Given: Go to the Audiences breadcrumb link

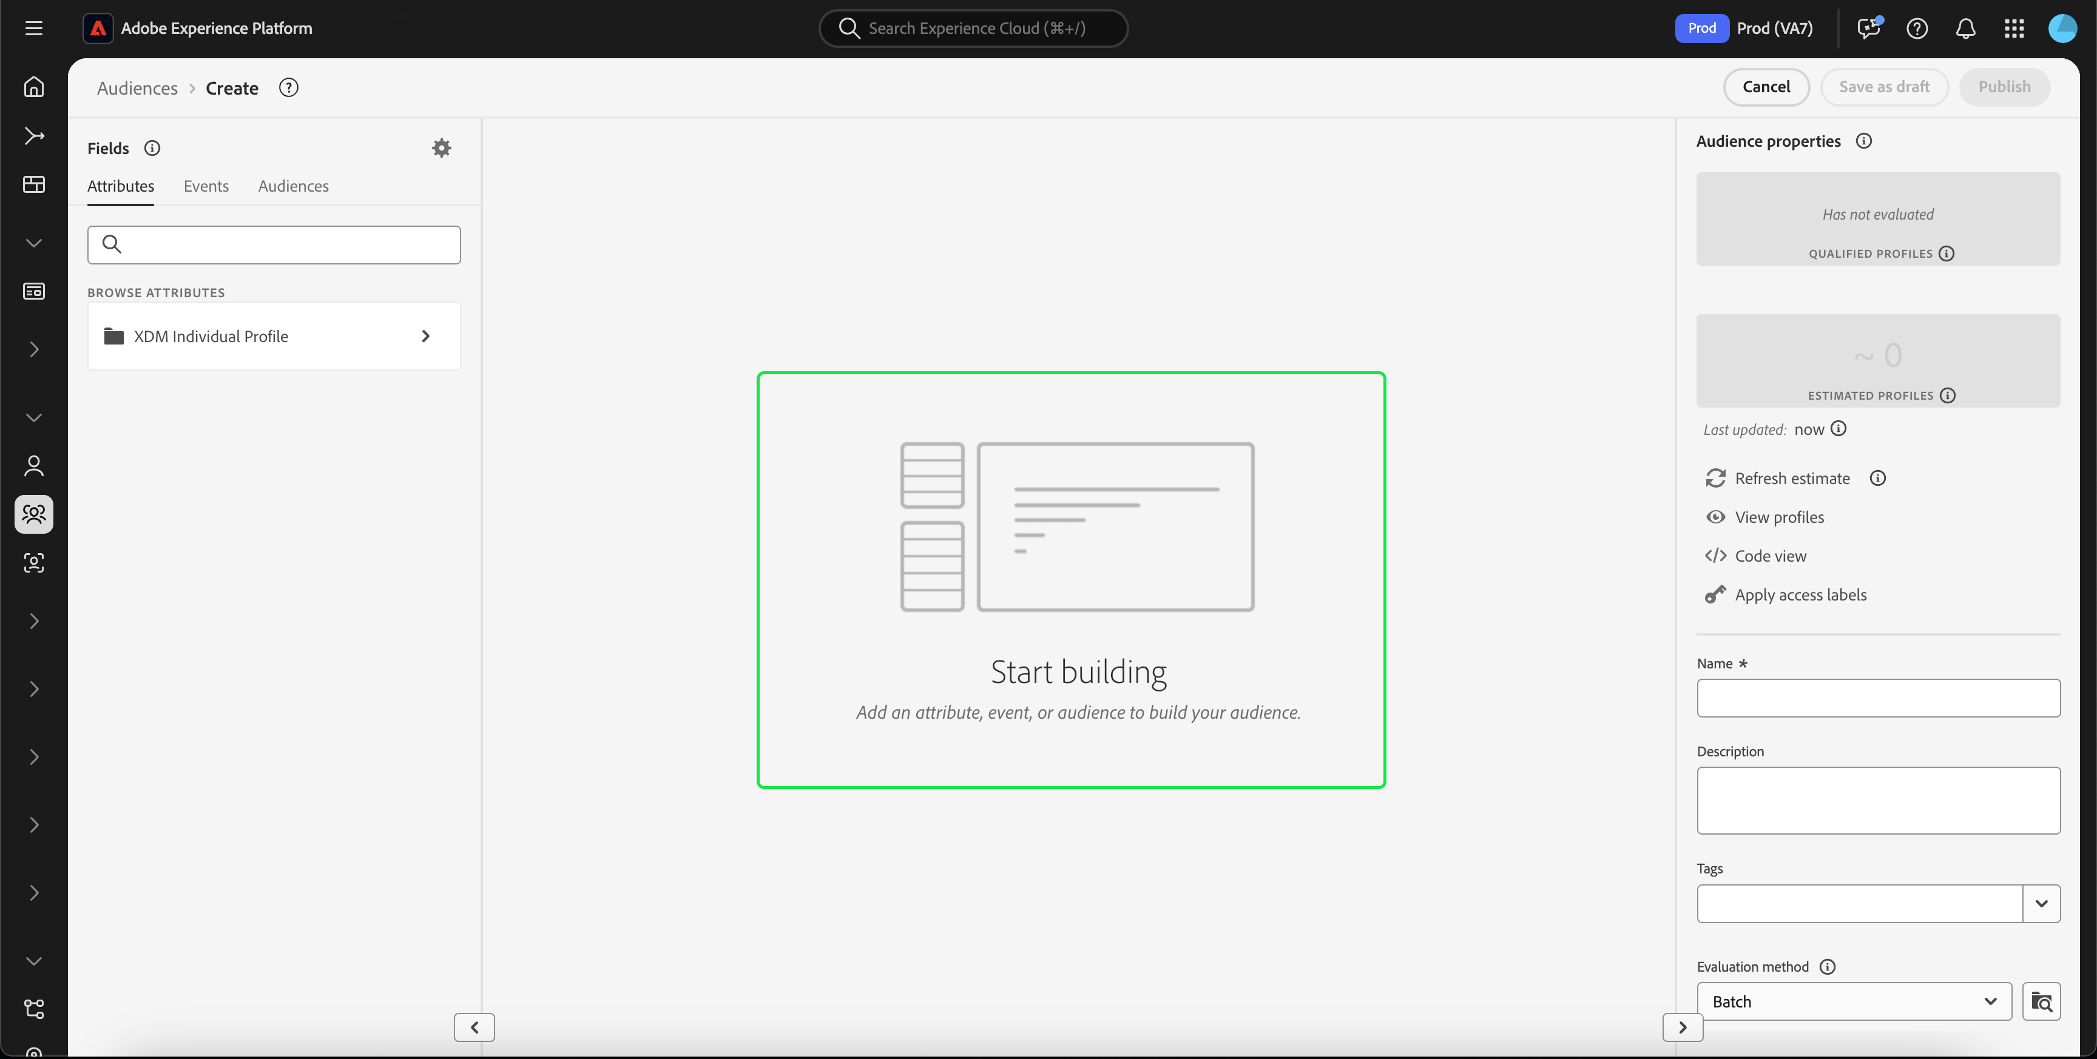Looking at the screenshot, I should click(137, 88).
